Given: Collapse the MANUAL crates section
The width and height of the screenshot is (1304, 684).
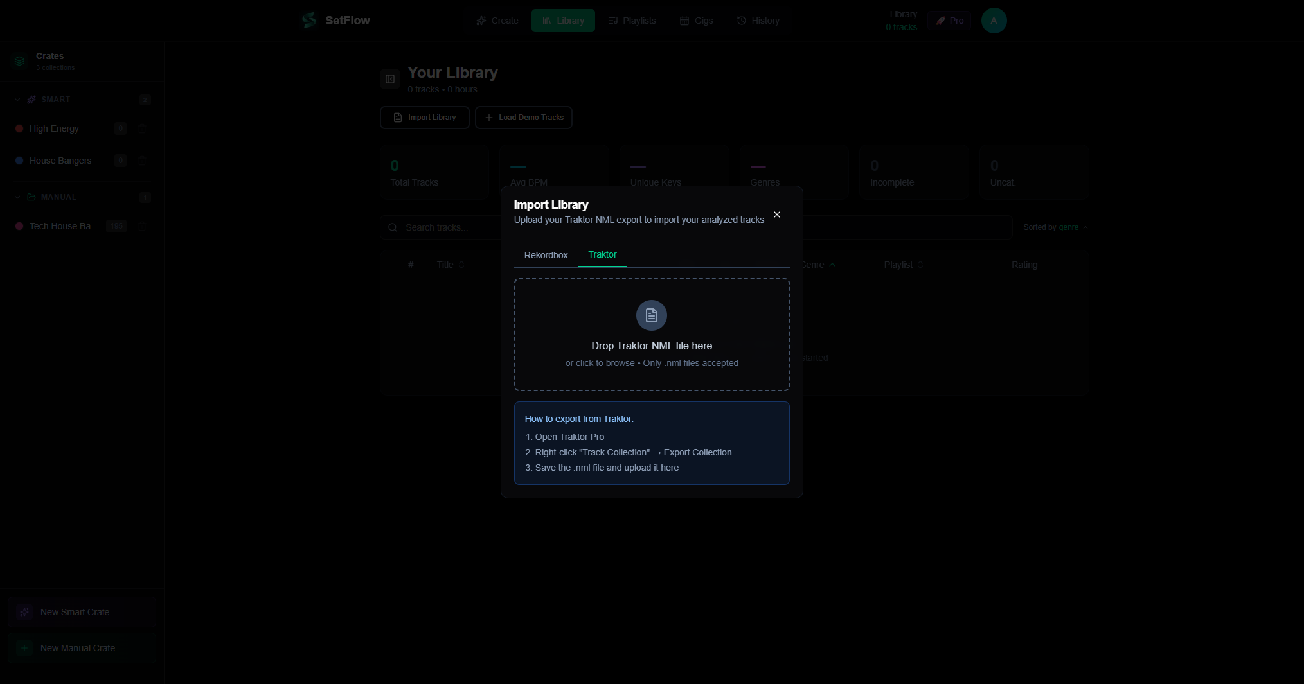Looking at the screenshot, I should [x=15, y=197].
